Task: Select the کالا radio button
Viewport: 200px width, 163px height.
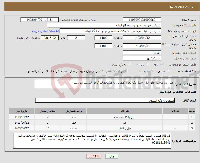Action: coord(162,64)
